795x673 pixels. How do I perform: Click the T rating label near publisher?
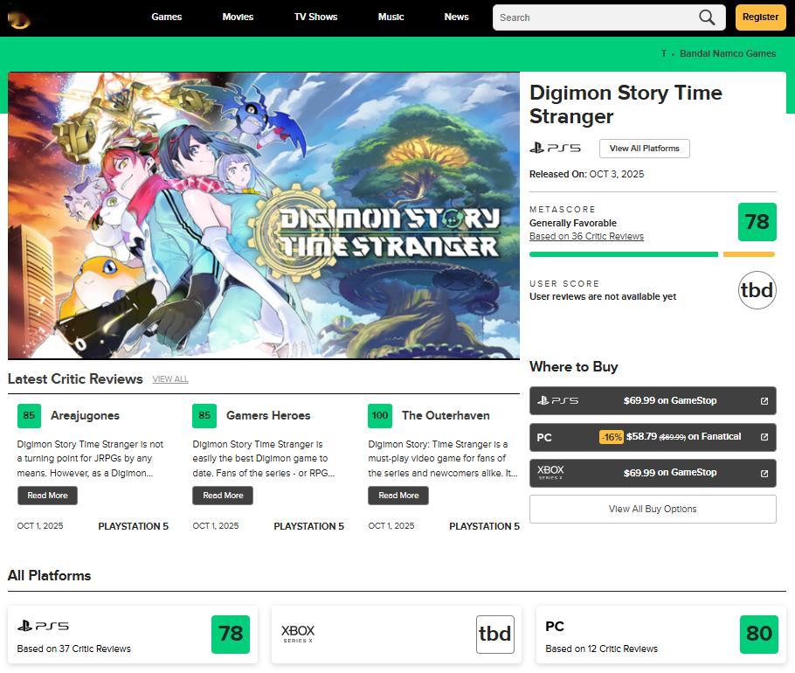(664, 53)
